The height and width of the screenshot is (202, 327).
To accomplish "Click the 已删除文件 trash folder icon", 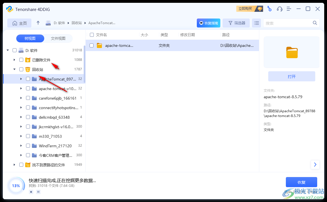I will tap(28, 60).
